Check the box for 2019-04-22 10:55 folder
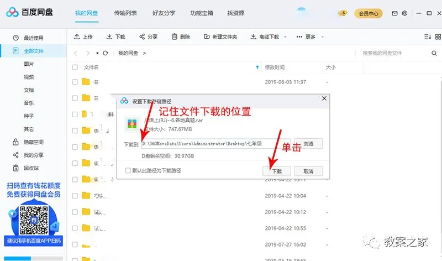Screen dimensions: 442x261 pos(75,228)
